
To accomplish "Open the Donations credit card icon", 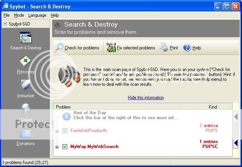I will [26, 134].
